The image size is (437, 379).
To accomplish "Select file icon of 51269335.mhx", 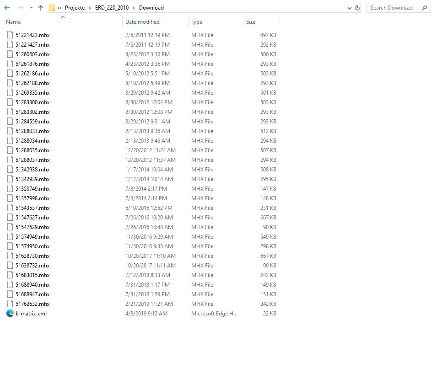I will (x=10, y=92).
